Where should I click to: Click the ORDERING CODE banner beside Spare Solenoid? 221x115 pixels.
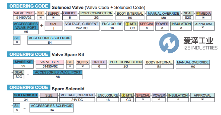29,88
